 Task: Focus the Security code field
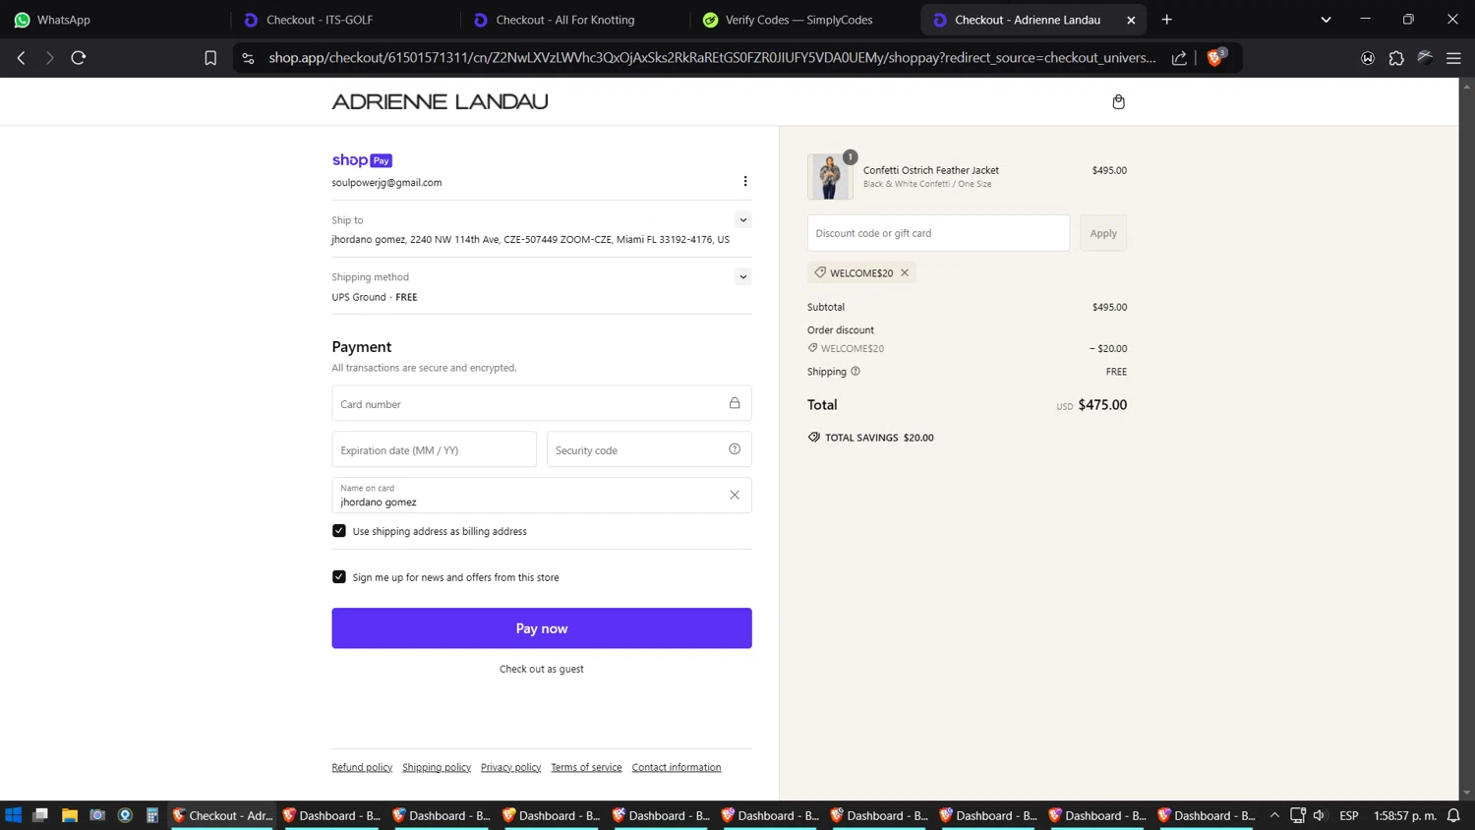[649, 449]
